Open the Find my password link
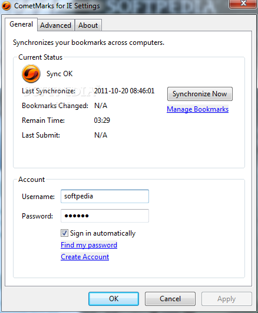Screen dimensions: 258x313 point(89,245)
